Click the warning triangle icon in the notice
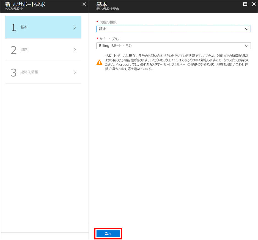Screen dimensions: 258x240 click(x=99, y=62)
